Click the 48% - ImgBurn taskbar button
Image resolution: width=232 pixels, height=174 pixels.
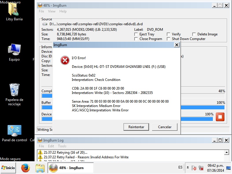pos(70,168)
